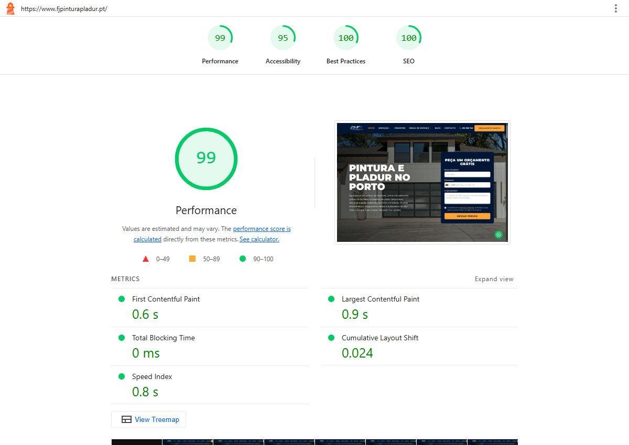Expand the Largest Contentful Paint metric

click(419, 308)
